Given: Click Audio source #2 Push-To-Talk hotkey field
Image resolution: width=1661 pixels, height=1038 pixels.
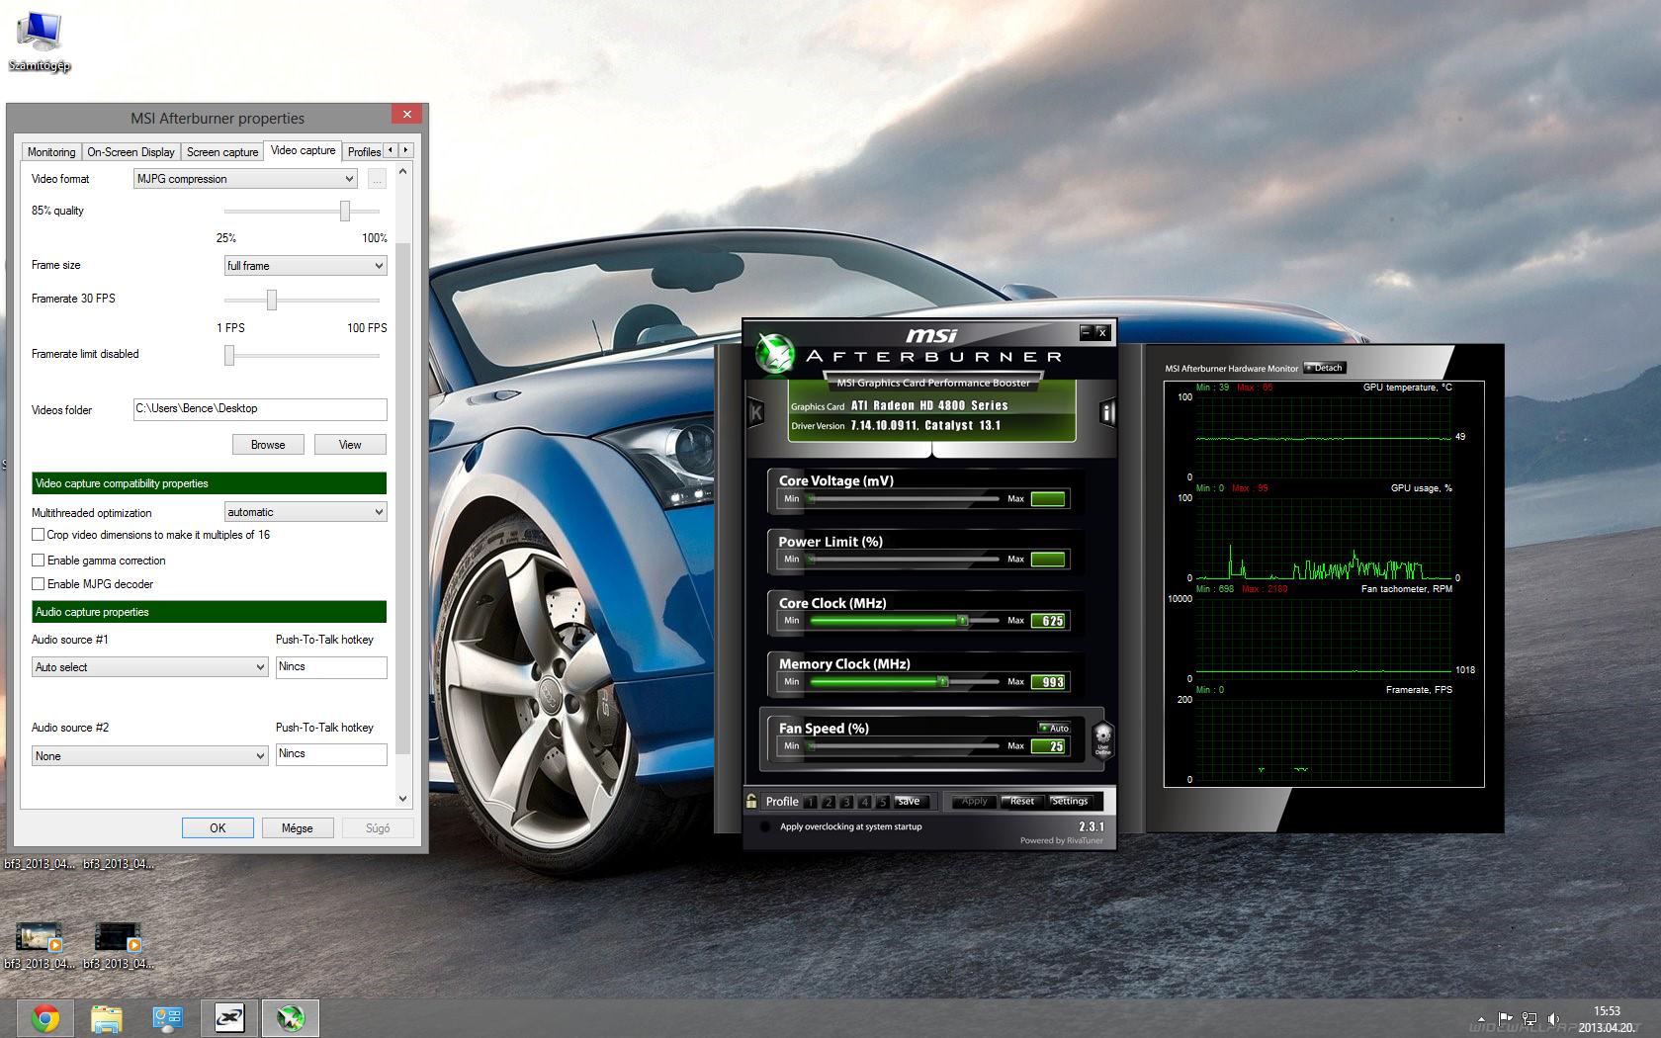Looking at the screenshot, I should (331, 754).
